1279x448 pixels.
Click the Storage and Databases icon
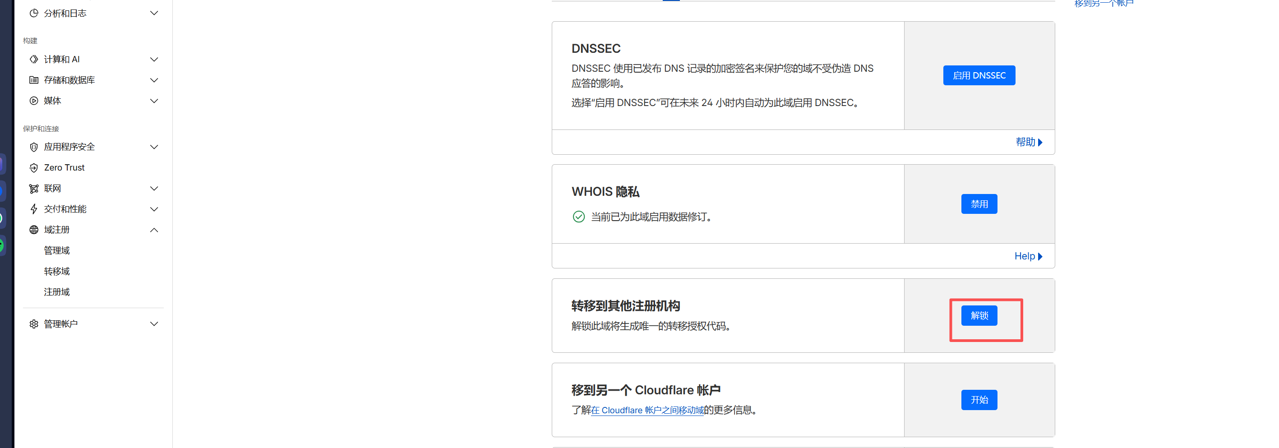34,80
